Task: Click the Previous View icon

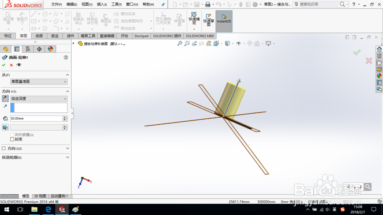Action: (194, 44)
